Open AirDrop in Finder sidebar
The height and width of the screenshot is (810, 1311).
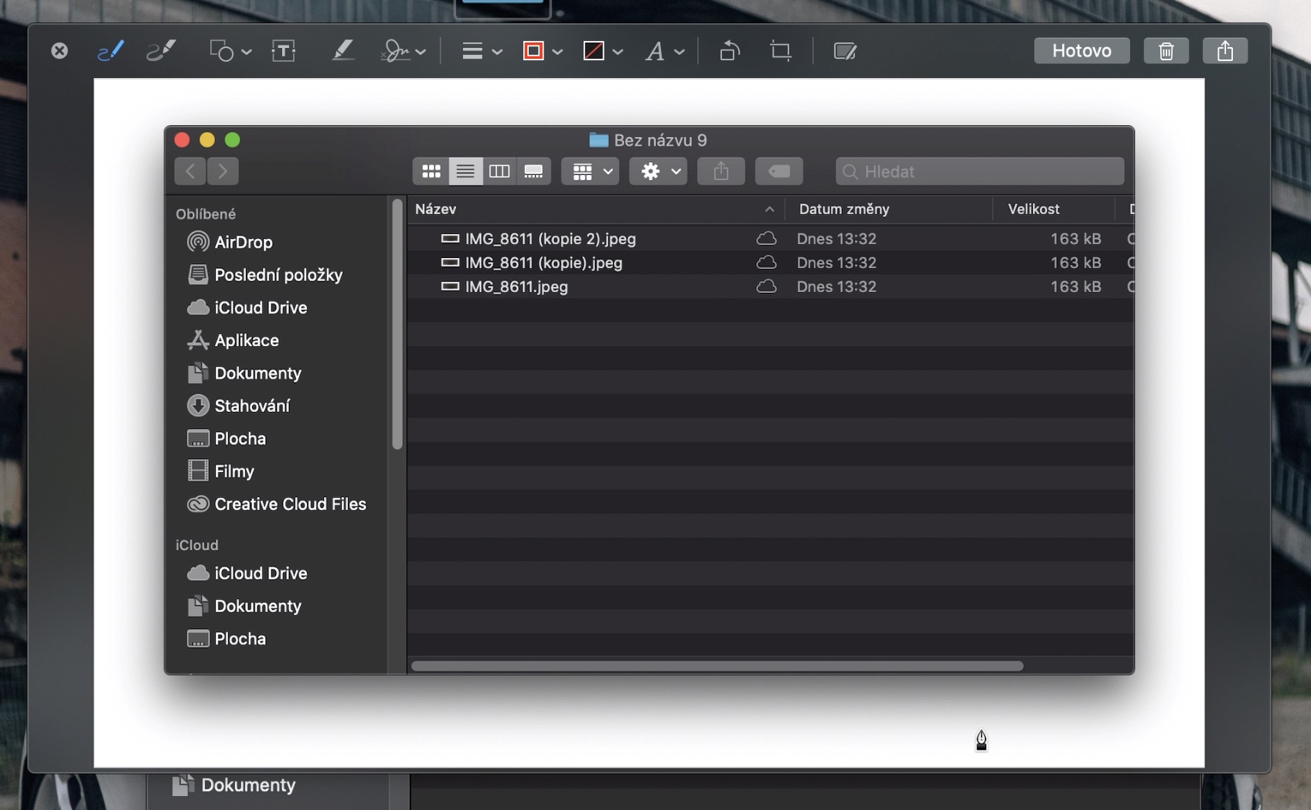coord(230,242)
